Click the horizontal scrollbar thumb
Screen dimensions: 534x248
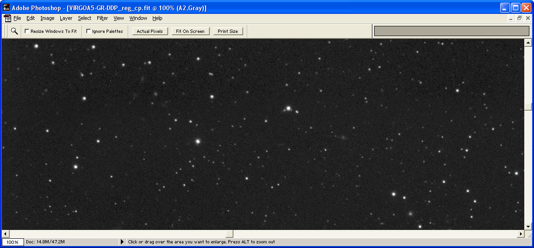[x=229, y=234]
